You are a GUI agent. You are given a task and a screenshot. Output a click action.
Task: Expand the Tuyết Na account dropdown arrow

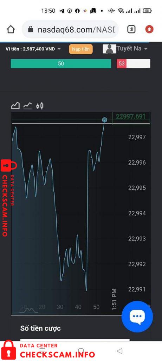pyautogui.click(x=145, y=49)
